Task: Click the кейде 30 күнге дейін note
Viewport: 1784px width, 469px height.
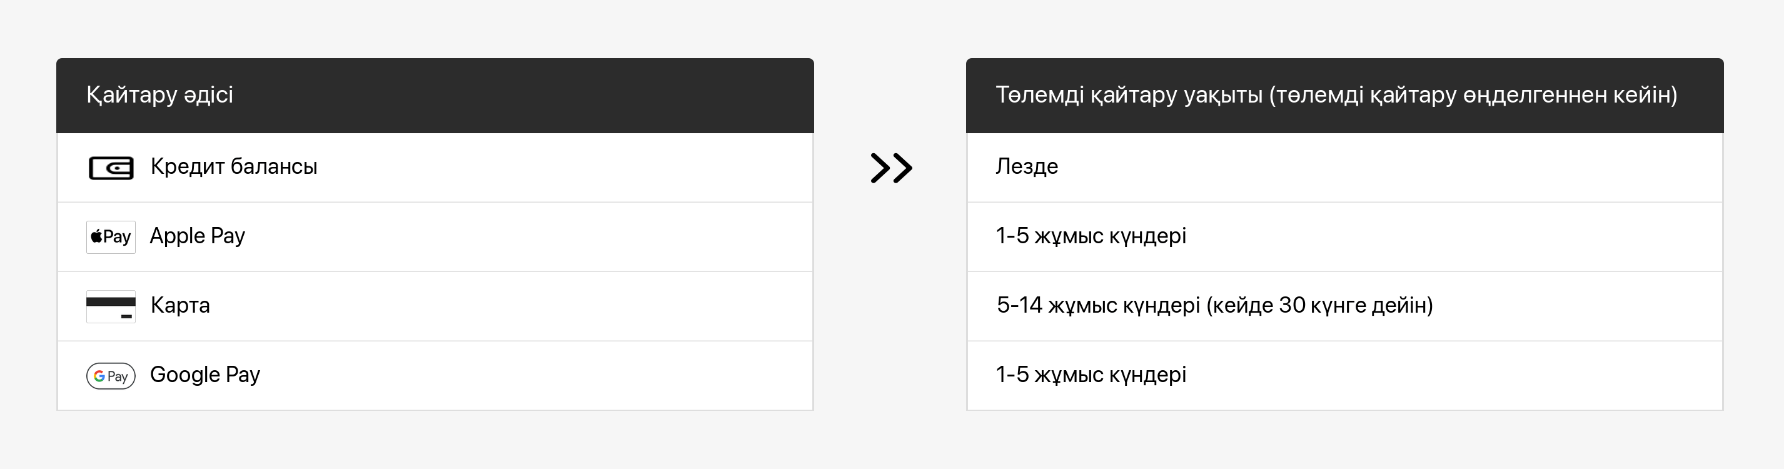Action: [1319, 305]
